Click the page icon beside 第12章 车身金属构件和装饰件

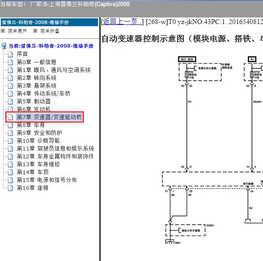click(x=11, y=156)
